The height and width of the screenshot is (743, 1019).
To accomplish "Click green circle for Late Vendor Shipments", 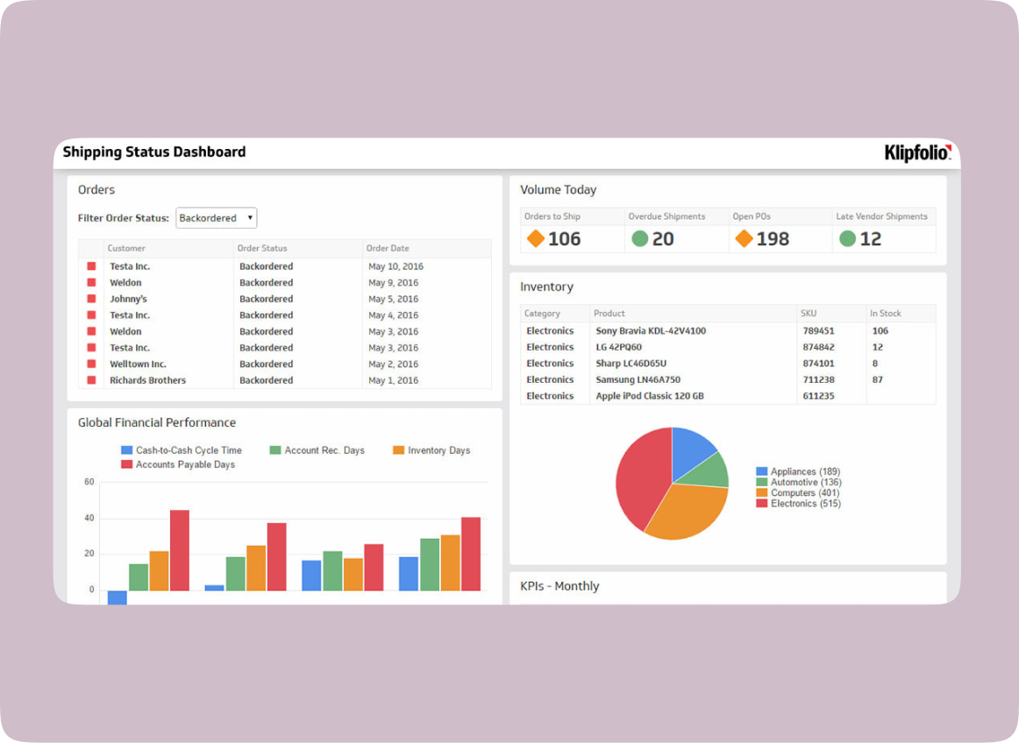I will click(x=847, y=238).
